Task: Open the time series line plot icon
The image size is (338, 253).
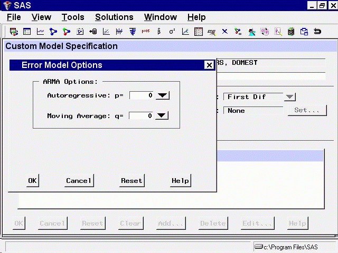Action: click(40, 32)
